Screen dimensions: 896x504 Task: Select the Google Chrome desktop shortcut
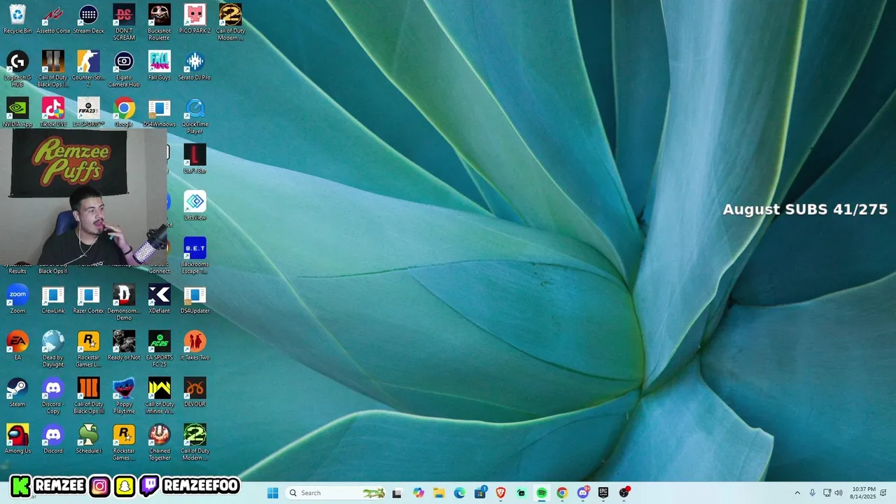(124, 112)
